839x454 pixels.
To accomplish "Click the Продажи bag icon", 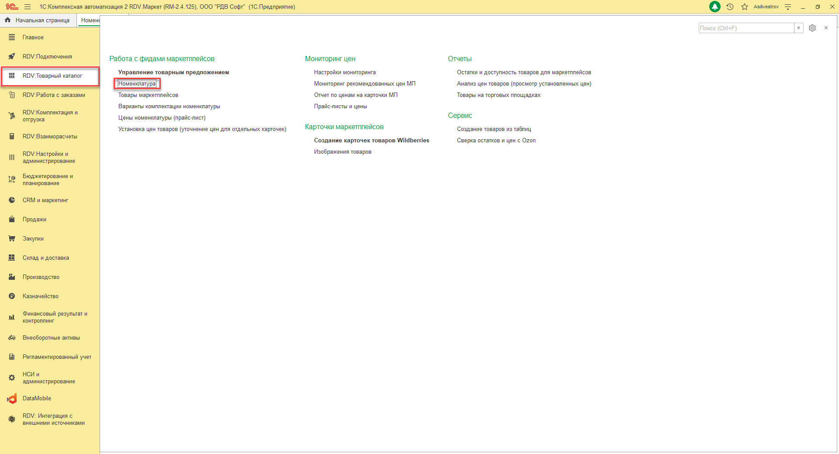I will [x=12, y=220].
